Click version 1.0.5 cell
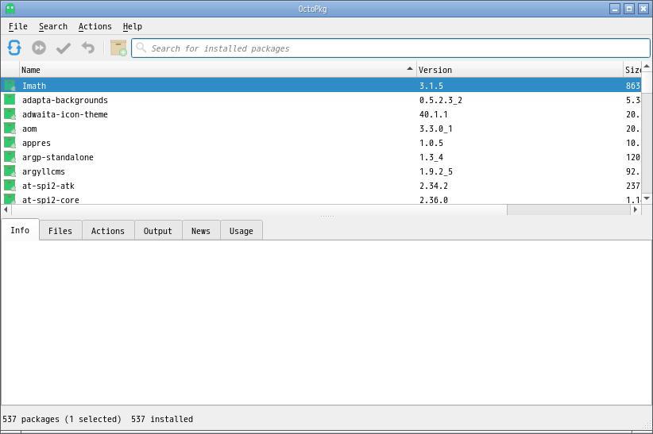Viewport: 653px width, 434px height. click(431, 143)
